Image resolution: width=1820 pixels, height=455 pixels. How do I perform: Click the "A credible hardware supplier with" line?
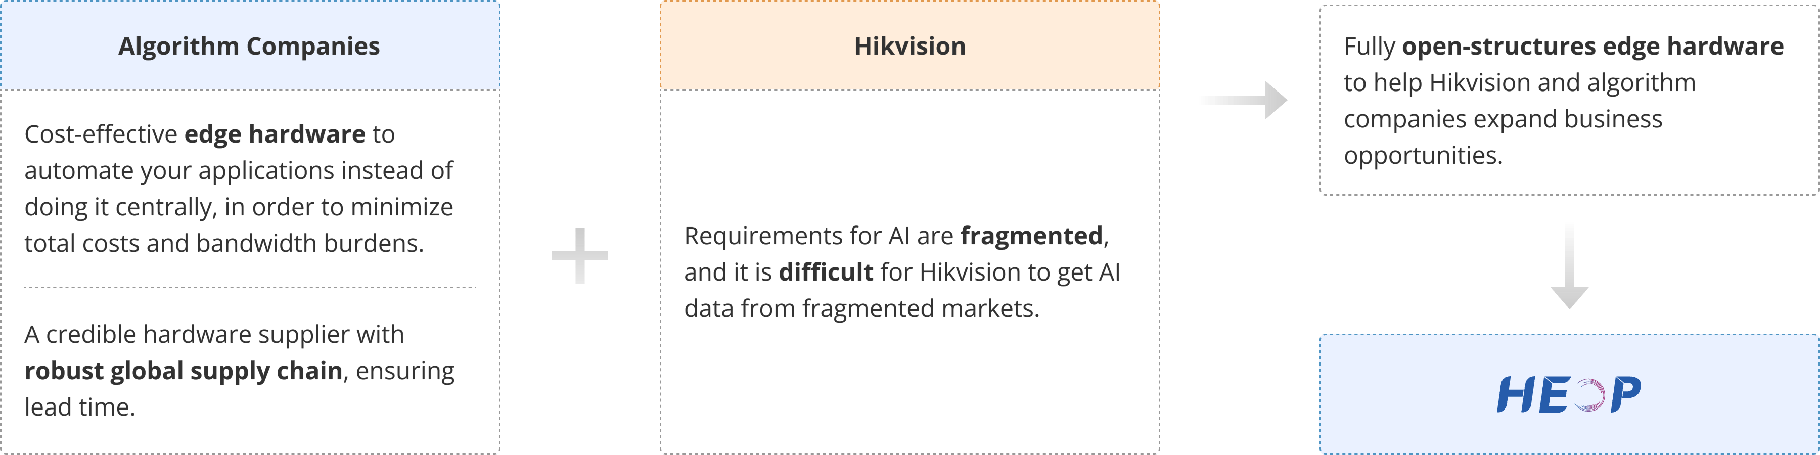point(214,334)
